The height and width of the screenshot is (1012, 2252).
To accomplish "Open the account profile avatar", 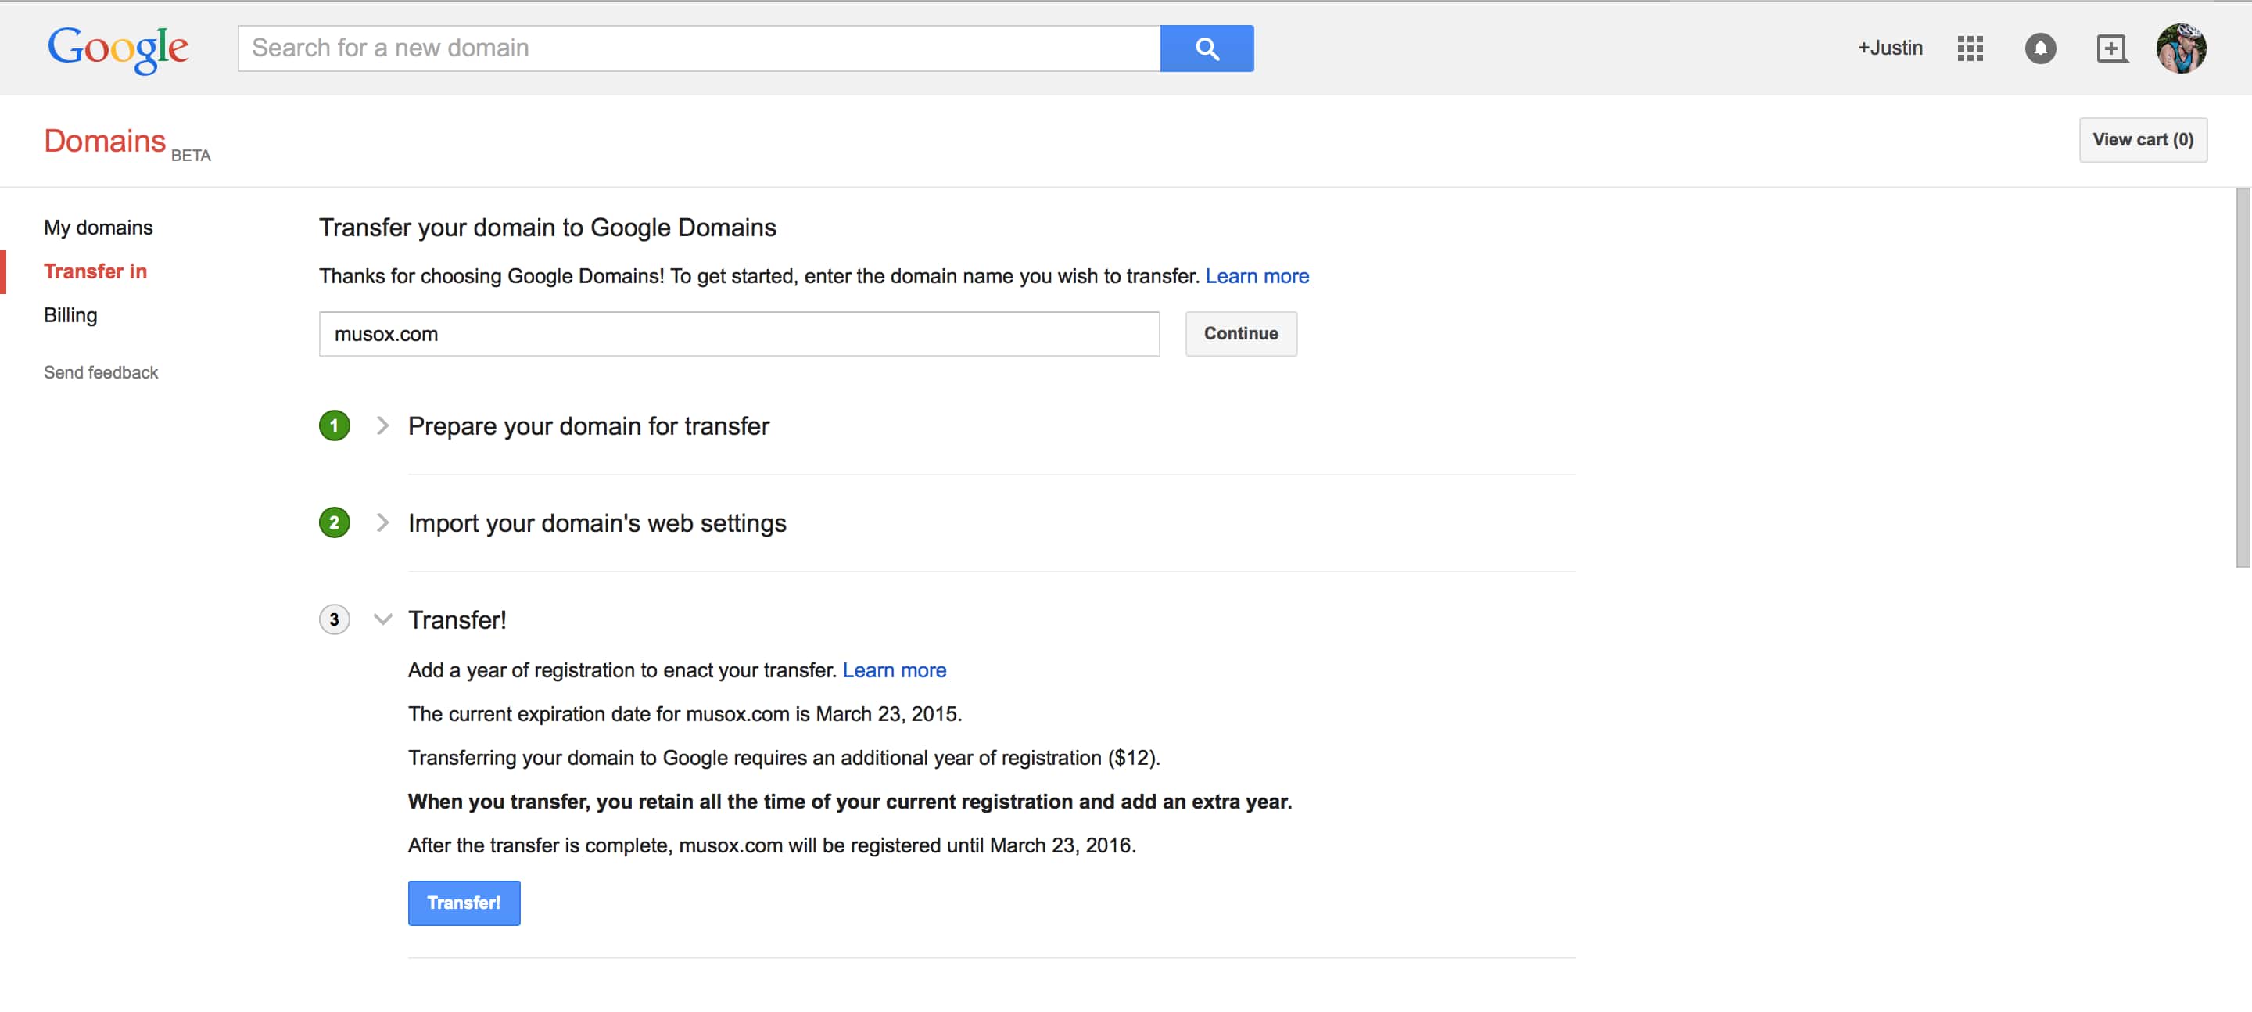I will click(2180, 48).
